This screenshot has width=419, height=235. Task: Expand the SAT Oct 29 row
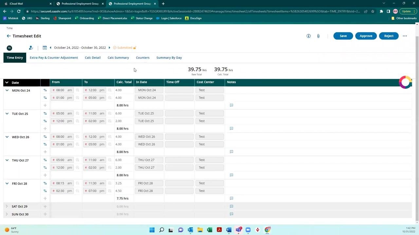click(7, 206)
